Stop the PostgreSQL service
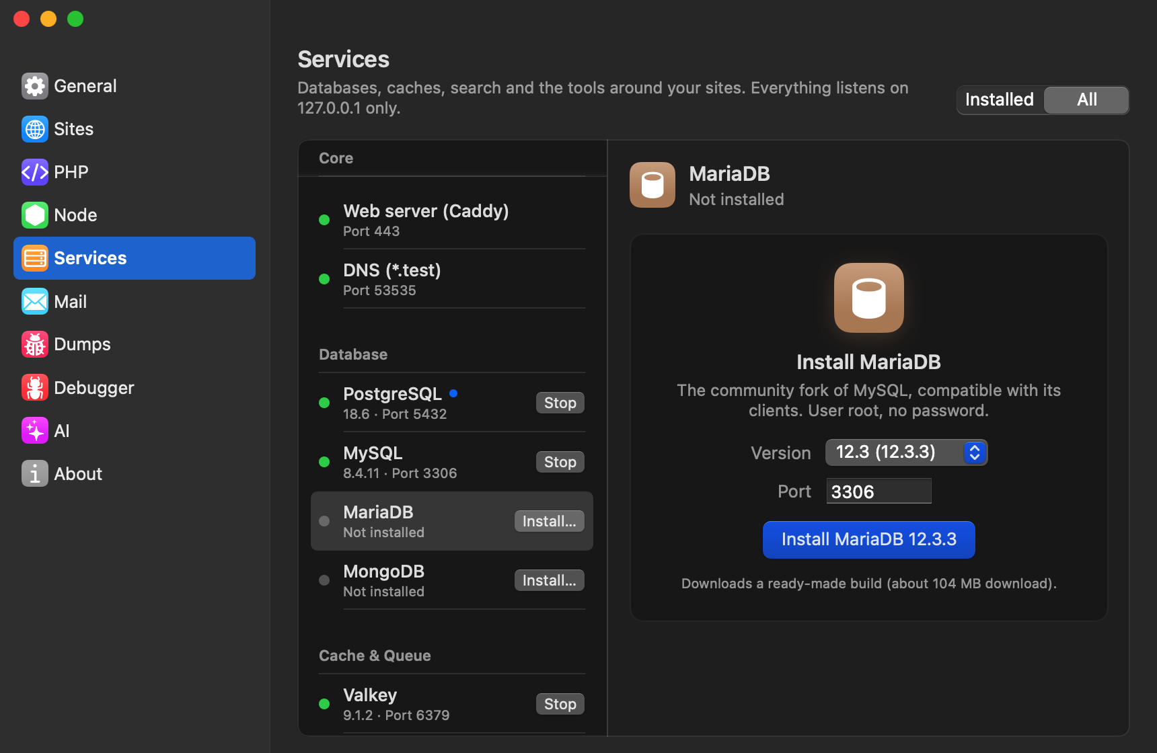Image resolution: width=1157 pixels, height=753 pixels. pyautogui.click(x=560, y=403)
